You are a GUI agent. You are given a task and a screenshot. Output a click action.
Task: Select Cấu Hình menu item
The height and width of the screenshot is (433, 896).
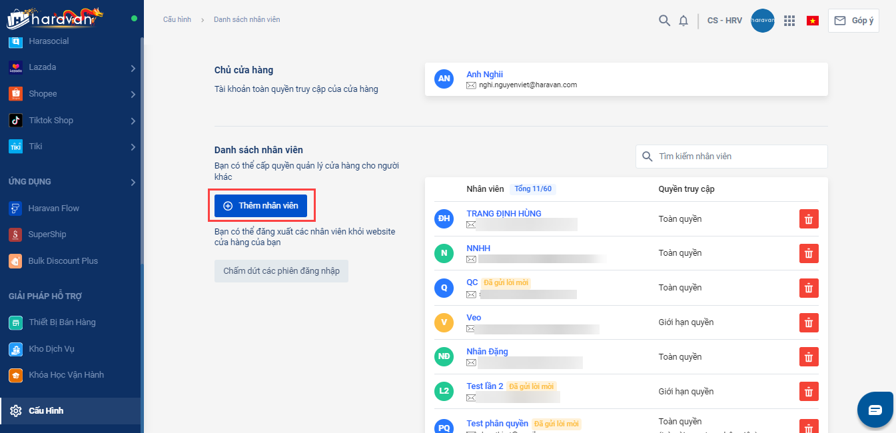pos(71,411)
